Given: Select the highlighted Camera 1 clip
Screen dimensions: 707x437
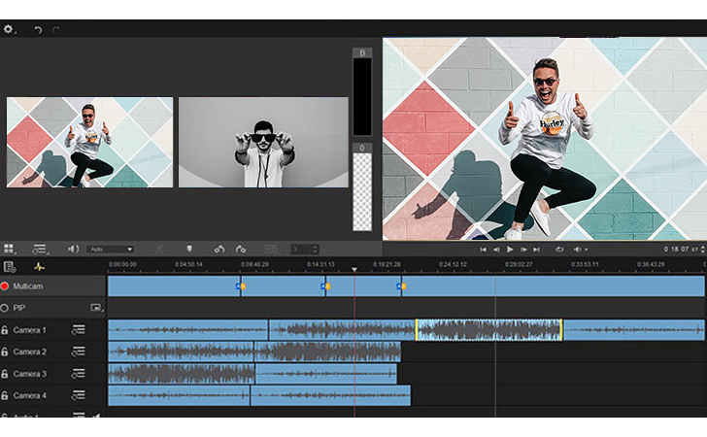Looking at the screenshot, I should point(488,330).
